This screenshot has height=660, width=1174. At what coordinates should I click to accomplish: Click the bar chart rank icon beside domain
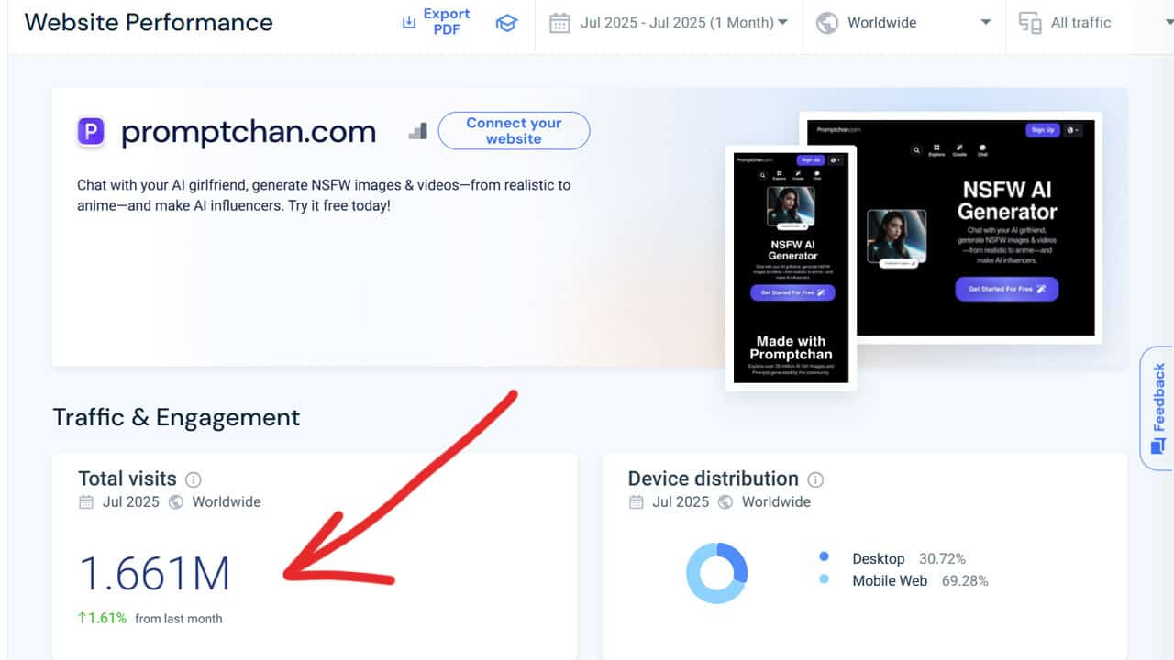(x=418, y=132)
